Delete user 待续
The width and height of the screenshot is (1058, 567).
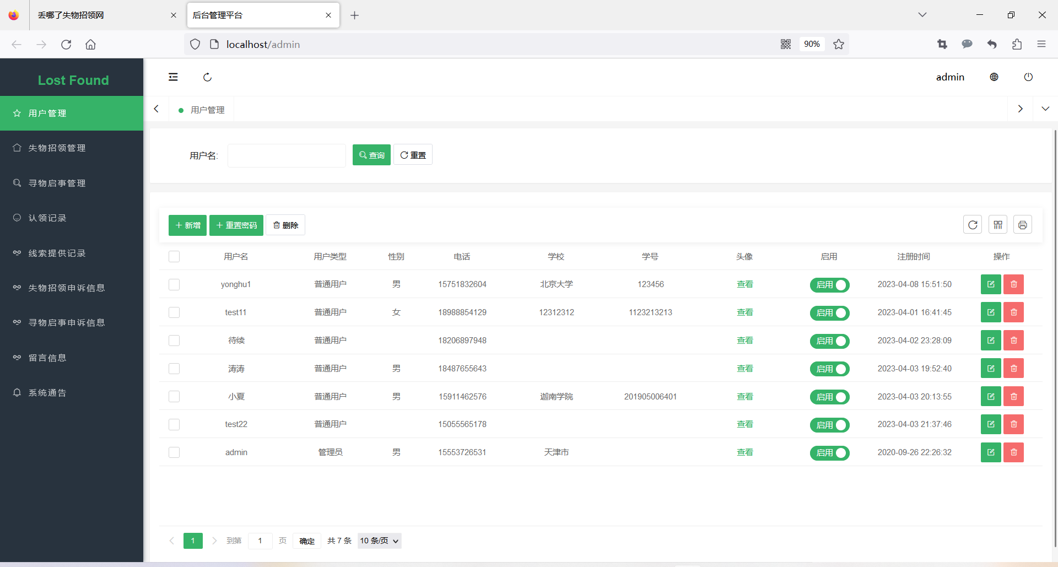pos(1014,341)
